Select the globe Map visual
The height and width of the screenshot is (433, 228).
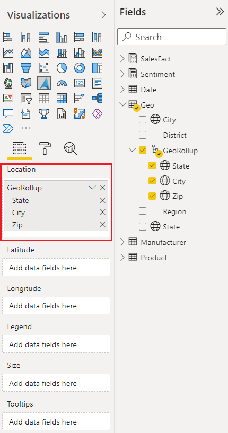(x=8, y=83)
